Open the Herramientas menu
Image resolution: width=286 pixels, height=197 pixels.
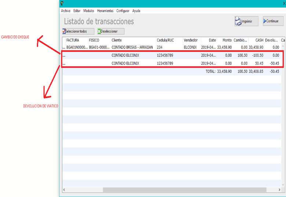pos(105,11)
